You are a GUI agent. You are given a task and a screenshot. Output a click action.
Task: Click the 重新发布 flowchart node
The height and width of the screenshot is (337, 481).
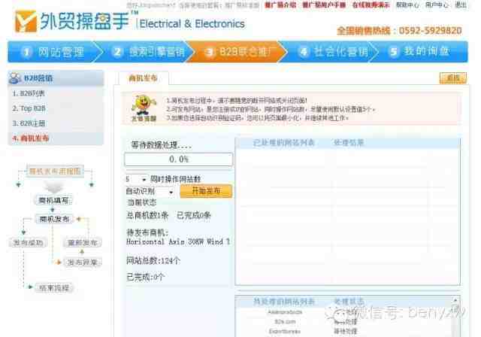point(82,243)
